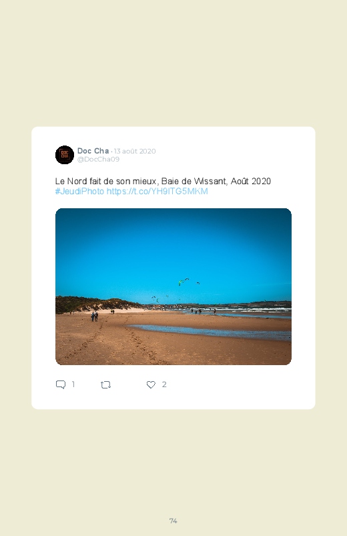Click the reply speech bubble icon
Screen dimensions: 347x536
pyautogui.click(x=61, y=384)
